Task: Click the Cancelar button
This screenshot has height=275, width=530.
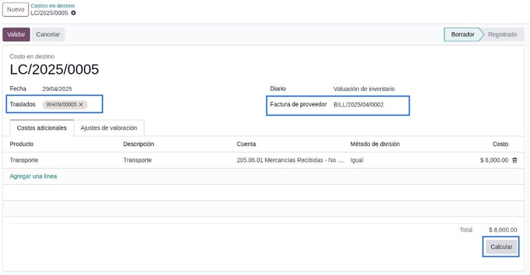Action: pyautogui.click(x=48, y=34)
